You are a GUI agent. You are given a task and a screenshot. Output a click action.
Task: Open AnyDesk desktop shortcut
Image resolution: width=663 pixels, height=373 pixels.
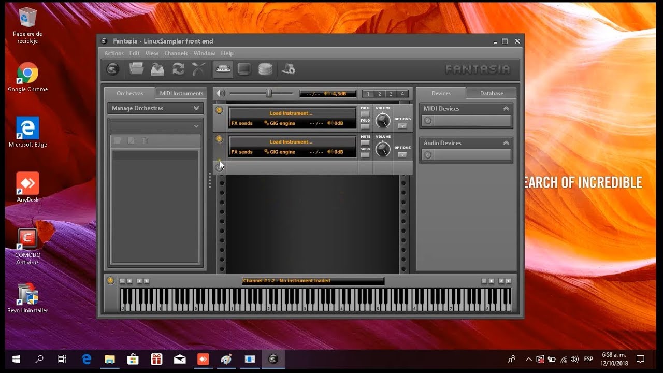pyautogui.click(x=27, y=188)
